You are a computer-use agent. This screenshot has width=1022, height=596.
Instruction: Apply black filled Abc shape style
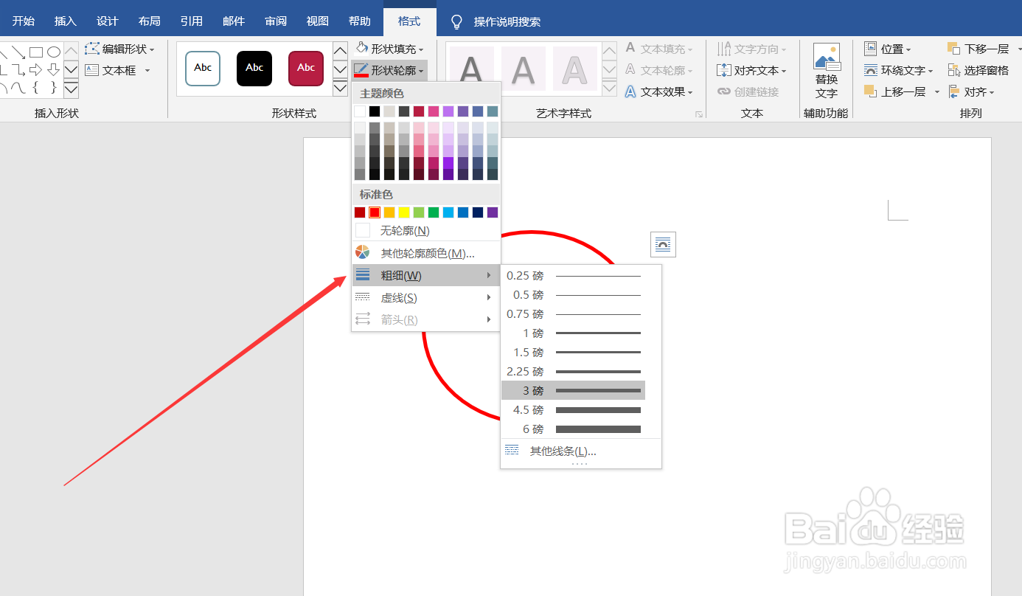tap(254, 69)
